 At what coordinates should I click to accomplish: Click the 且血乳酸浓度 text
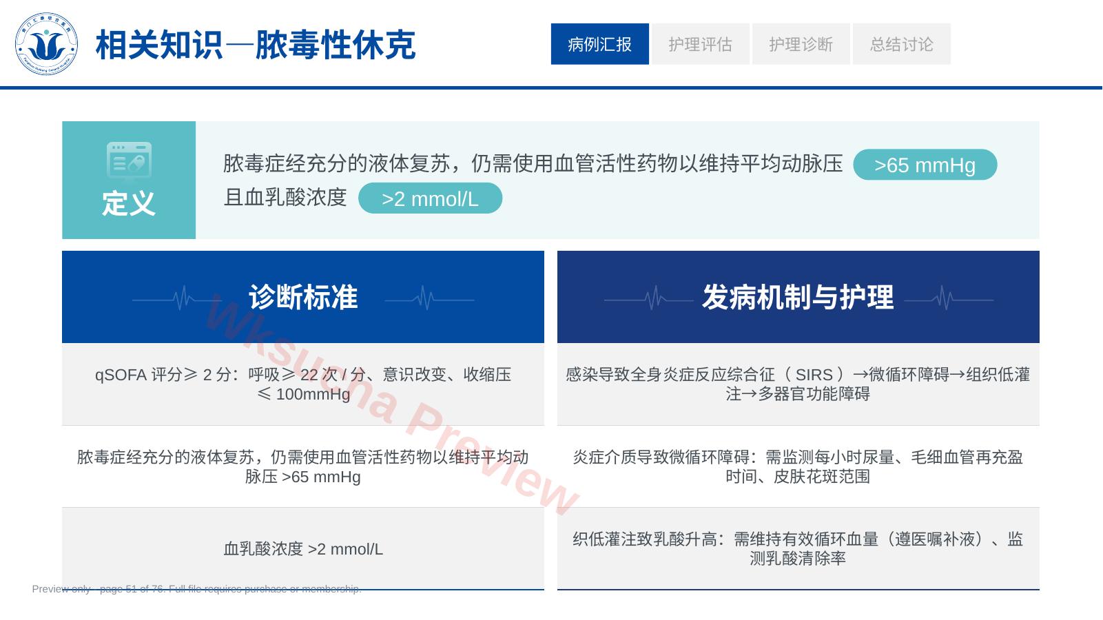click(x=285, y=197)
